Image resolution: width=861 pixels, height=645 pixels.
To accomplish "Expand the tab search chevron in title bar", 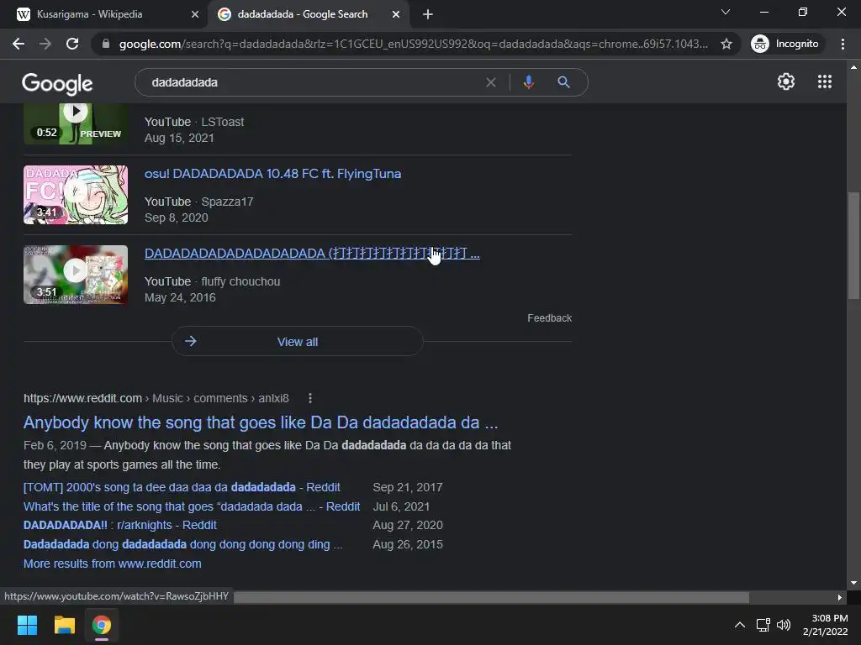I will pos(726,12).
